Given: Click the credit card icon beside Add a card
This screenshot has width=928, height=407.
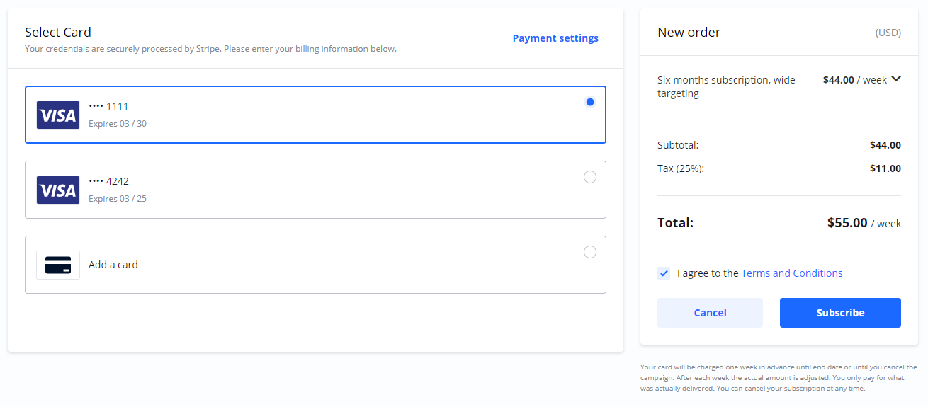Looking at the screenshot, I should 58,265.
